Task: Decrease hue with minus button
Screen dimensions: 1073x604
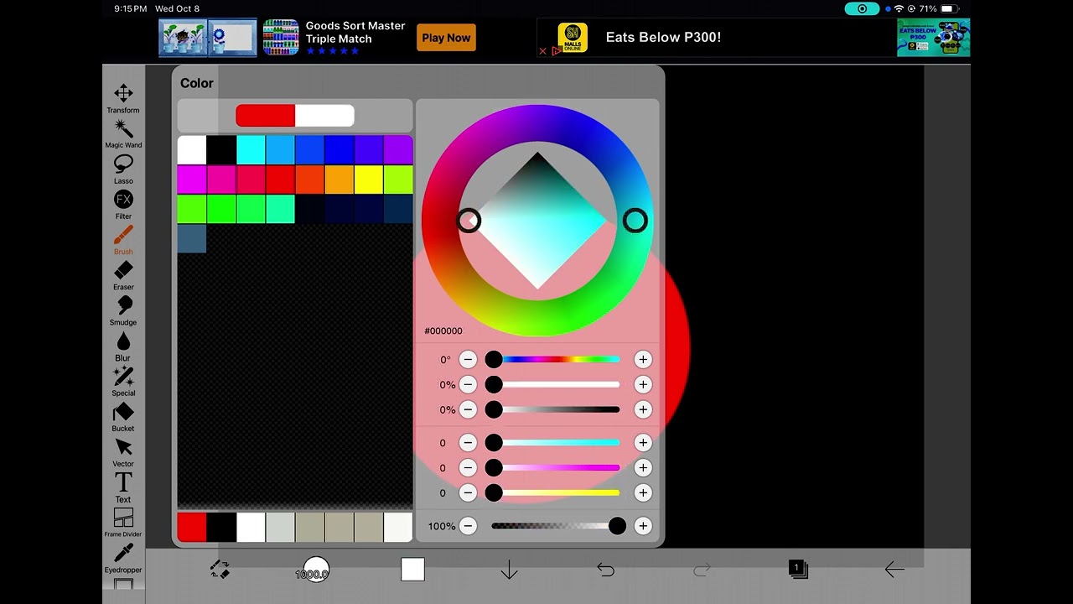Action: tap(469, 360)
